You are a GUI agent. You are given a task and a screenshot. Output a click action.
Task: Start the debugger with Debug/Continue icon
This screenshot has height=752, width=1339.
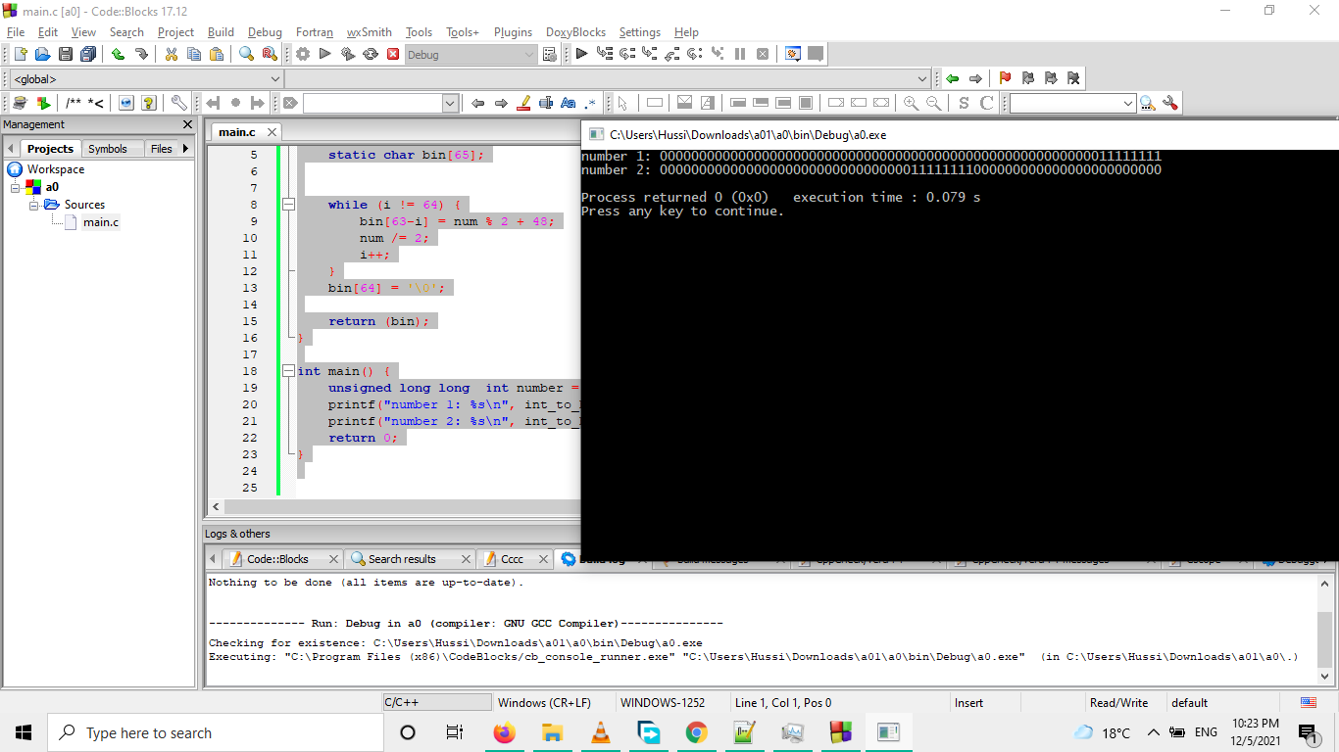click(581, 54)
